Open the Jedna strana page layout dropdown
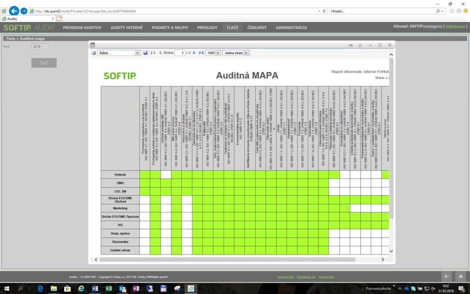This screenshot has height=294, width=470. coord(246,52)
